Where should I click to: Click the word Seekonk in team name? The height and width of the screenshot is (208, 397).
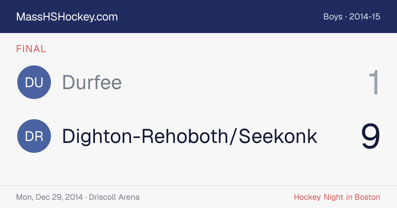pyautogui.click(x=278, y=136)
